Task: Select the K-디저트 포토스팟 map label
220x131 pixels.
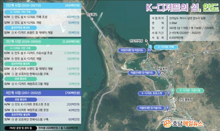Action: (151, 93)
